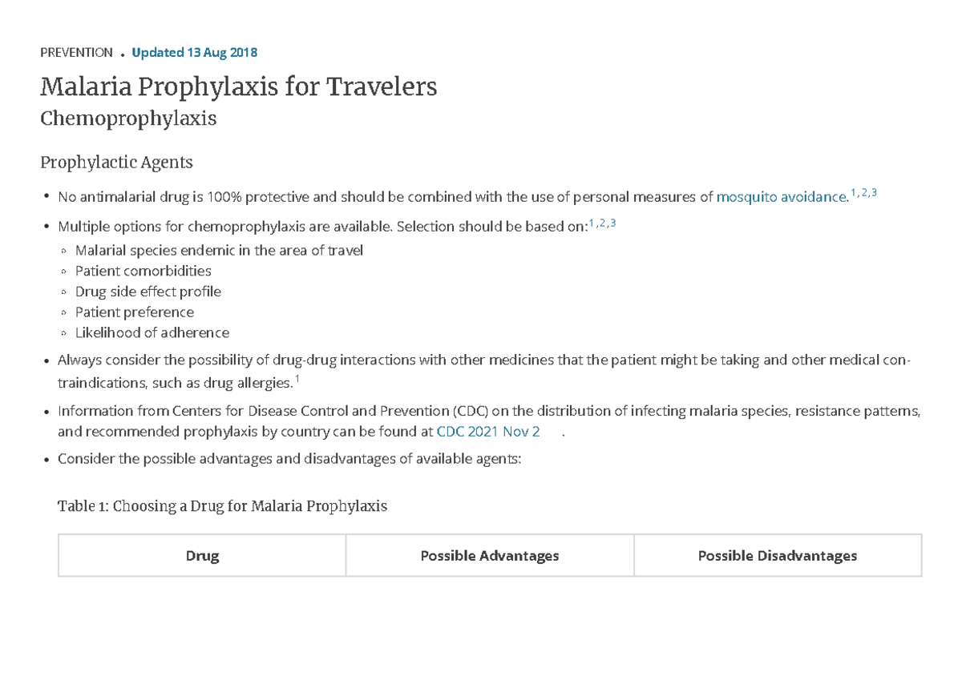Open citation 2 after "mosquito avoidance"

[x=864, y=193]
